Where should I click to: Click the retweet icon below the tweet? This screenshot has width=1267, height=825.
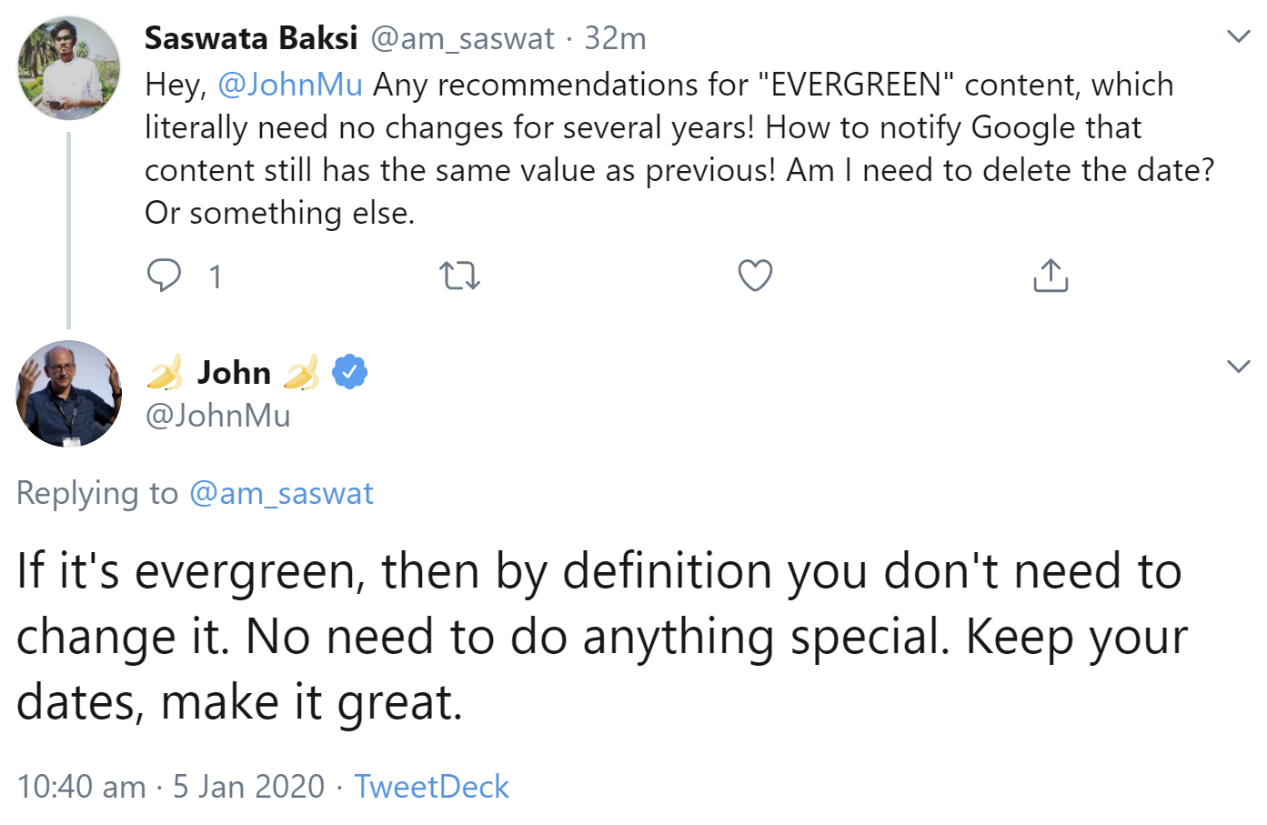(459, 275)
